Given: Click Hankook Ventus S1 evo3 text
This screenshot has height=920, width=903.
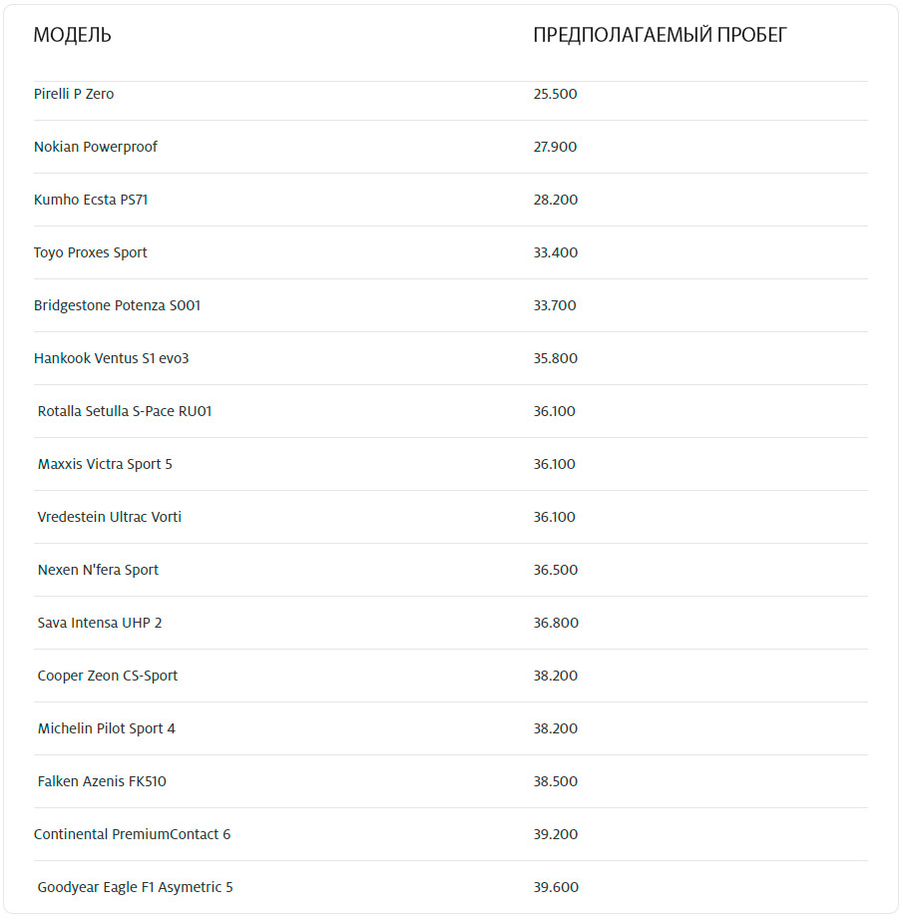Looking at the screenshot, I should click(112, 358).
